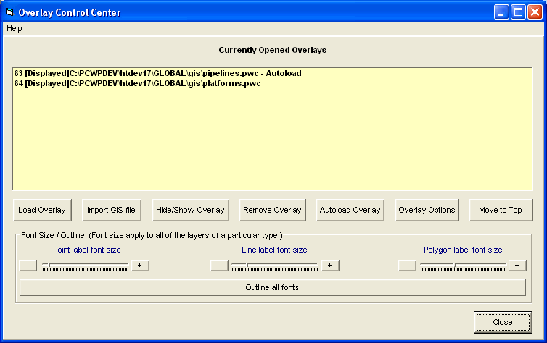Decrease line label font size with minus
The image size is (547, 343).
click(x=219, y=266)
